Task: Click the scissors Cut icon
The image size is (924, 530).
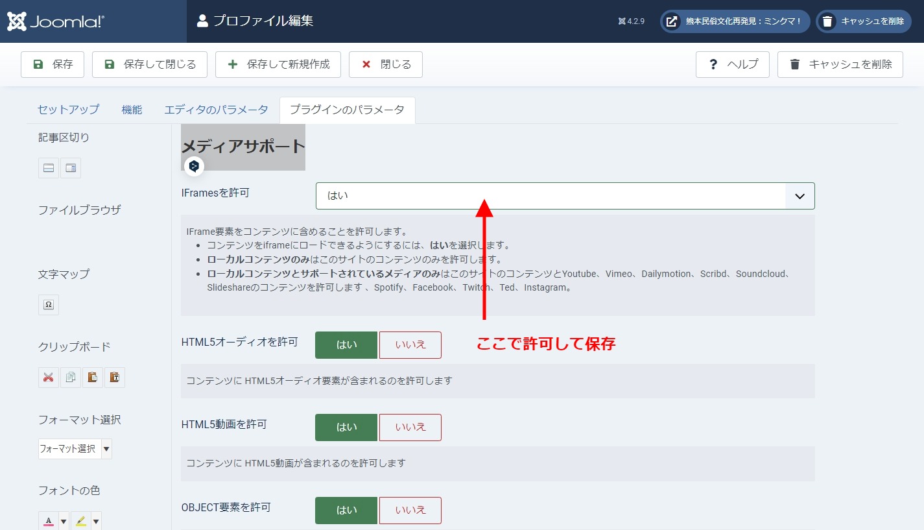Action: [49, 378]
